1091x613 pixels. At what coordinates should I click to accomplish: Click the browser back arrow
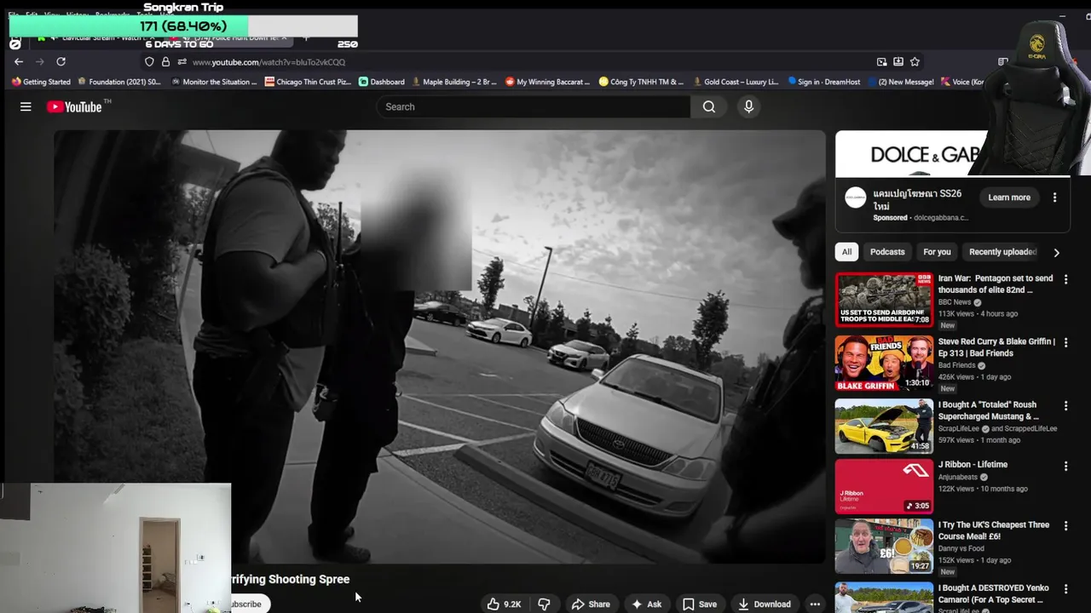coord(19,61)
